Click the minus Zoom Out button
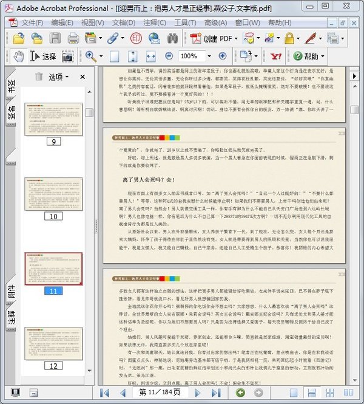This screenshot has width=364, height=404. pyautogui.click(x=169, y=56)
